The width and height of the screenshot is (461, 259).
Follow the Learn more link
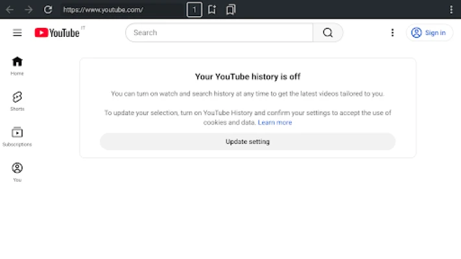point(275,122)
